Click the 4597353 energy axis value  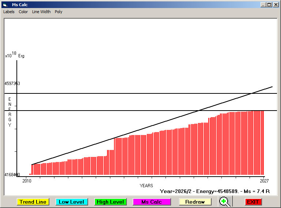(x=12, y=84)
